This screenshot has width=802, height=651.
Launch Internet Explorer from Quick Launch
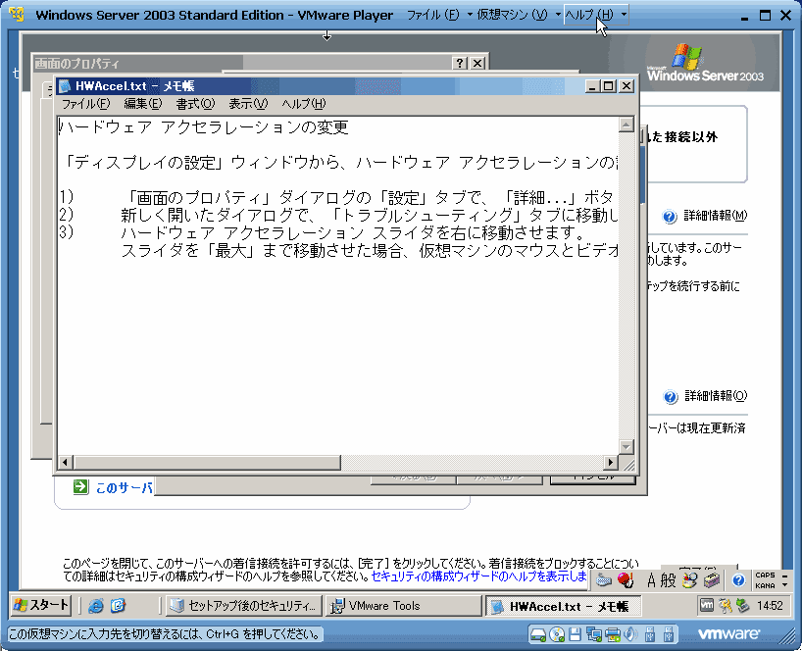(96, 606)
